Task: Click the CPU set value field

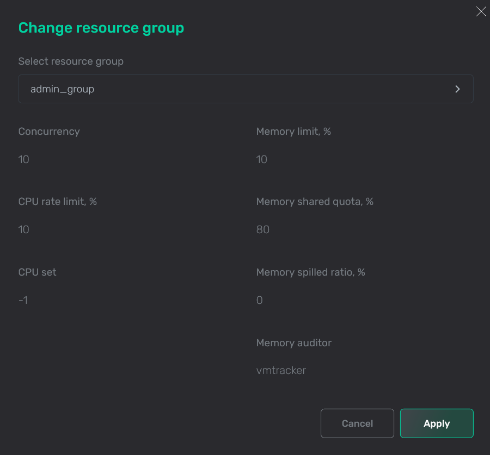Action: tap(23, 300)
